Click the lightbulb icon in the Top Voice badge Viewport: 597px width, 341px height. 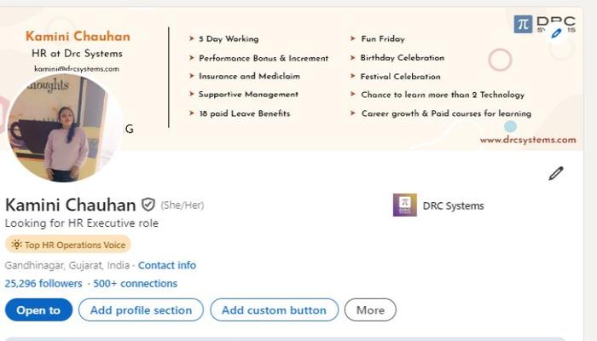[x=16, y=245]
